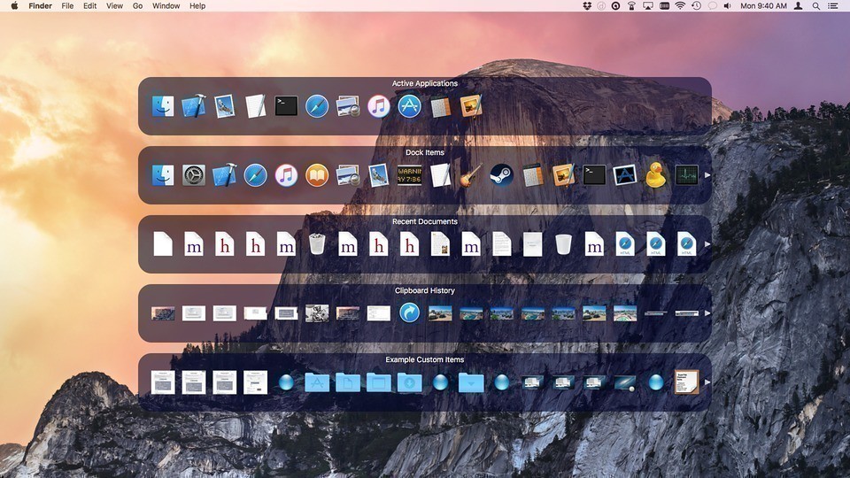This screenshot has height=478, width=850.
Task: Select Xcode in the Active Applications row
Action: (194, 106)
